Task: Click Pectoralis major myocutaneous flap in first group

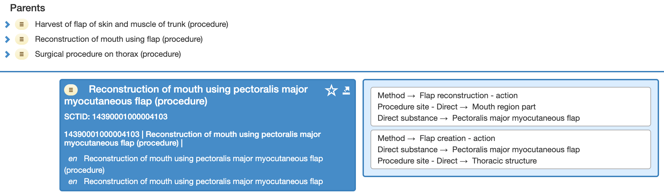Action: coord(516,118)
